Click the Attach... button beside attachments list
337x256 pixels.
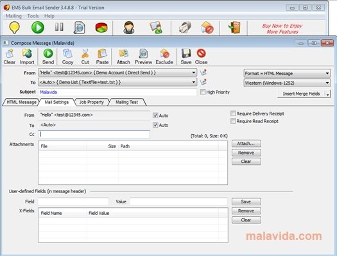point(246,144)
